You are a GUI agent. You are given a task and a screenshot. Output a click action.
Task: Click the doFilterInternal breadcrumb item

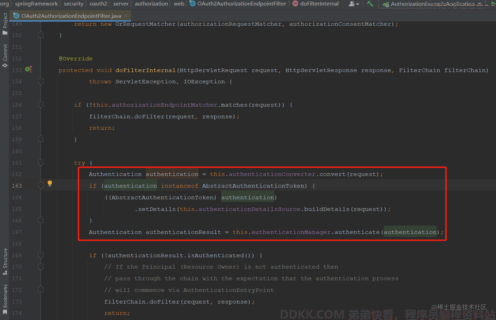click(x=319, y=4)
